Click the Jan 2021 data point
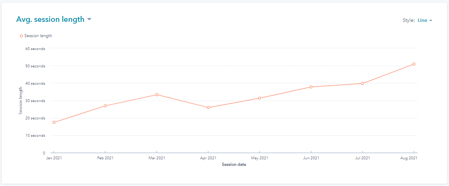This screenshot has width=449, height=186. click(x=54, y=122)
